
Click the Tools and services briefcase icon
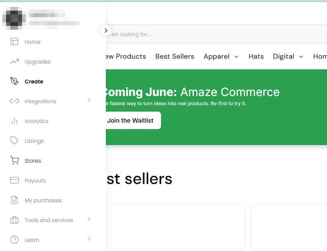click(x=14, y=220)
